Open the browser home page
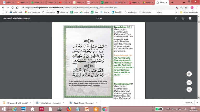This screenshot has height=112, width=200. tap(17, 8)
